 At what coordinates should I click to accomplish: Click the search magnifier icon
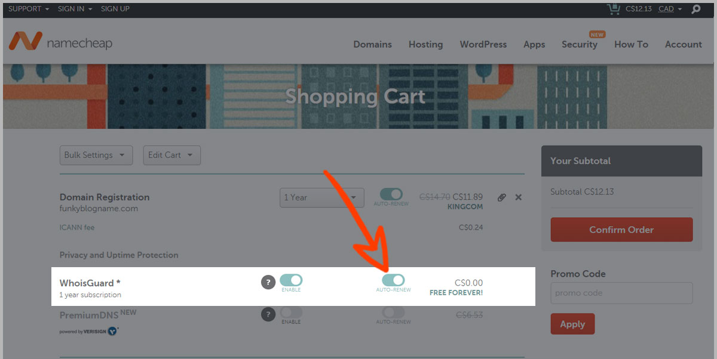pos(695,9)
